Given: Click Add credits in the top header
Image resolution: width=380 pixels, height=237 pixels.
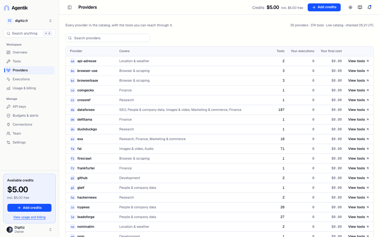Looking at the screenshot, I should click(x=324, y=7).
